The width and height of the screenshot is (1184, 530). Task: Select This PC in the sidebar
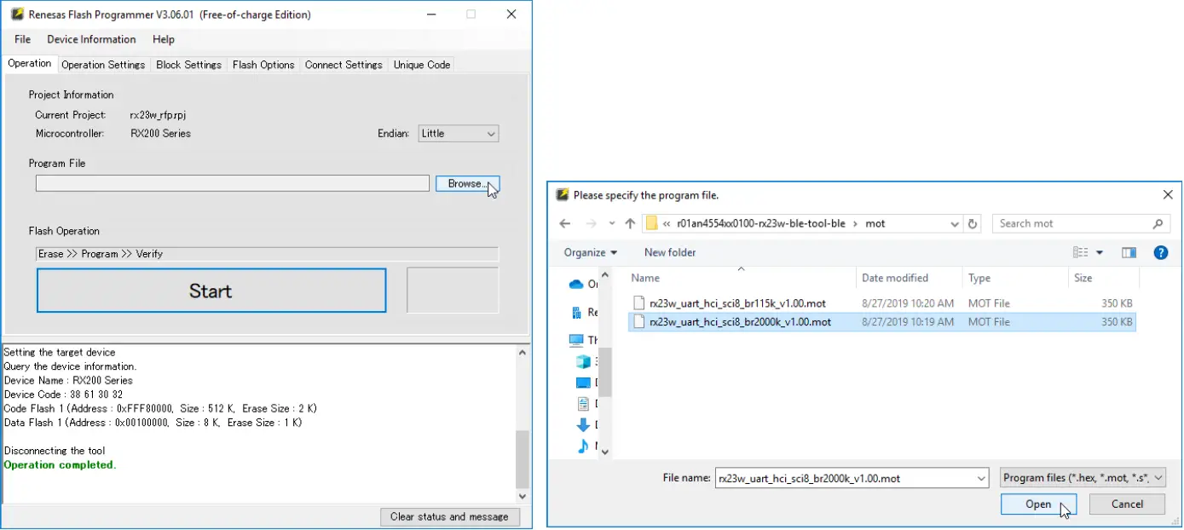pos(577,339)
